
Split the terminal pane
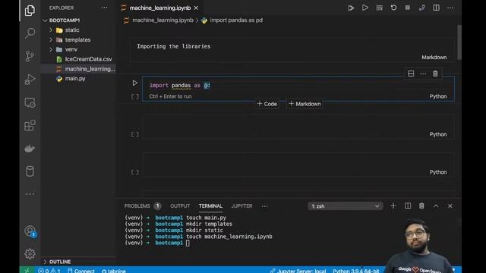coord(408,206)
